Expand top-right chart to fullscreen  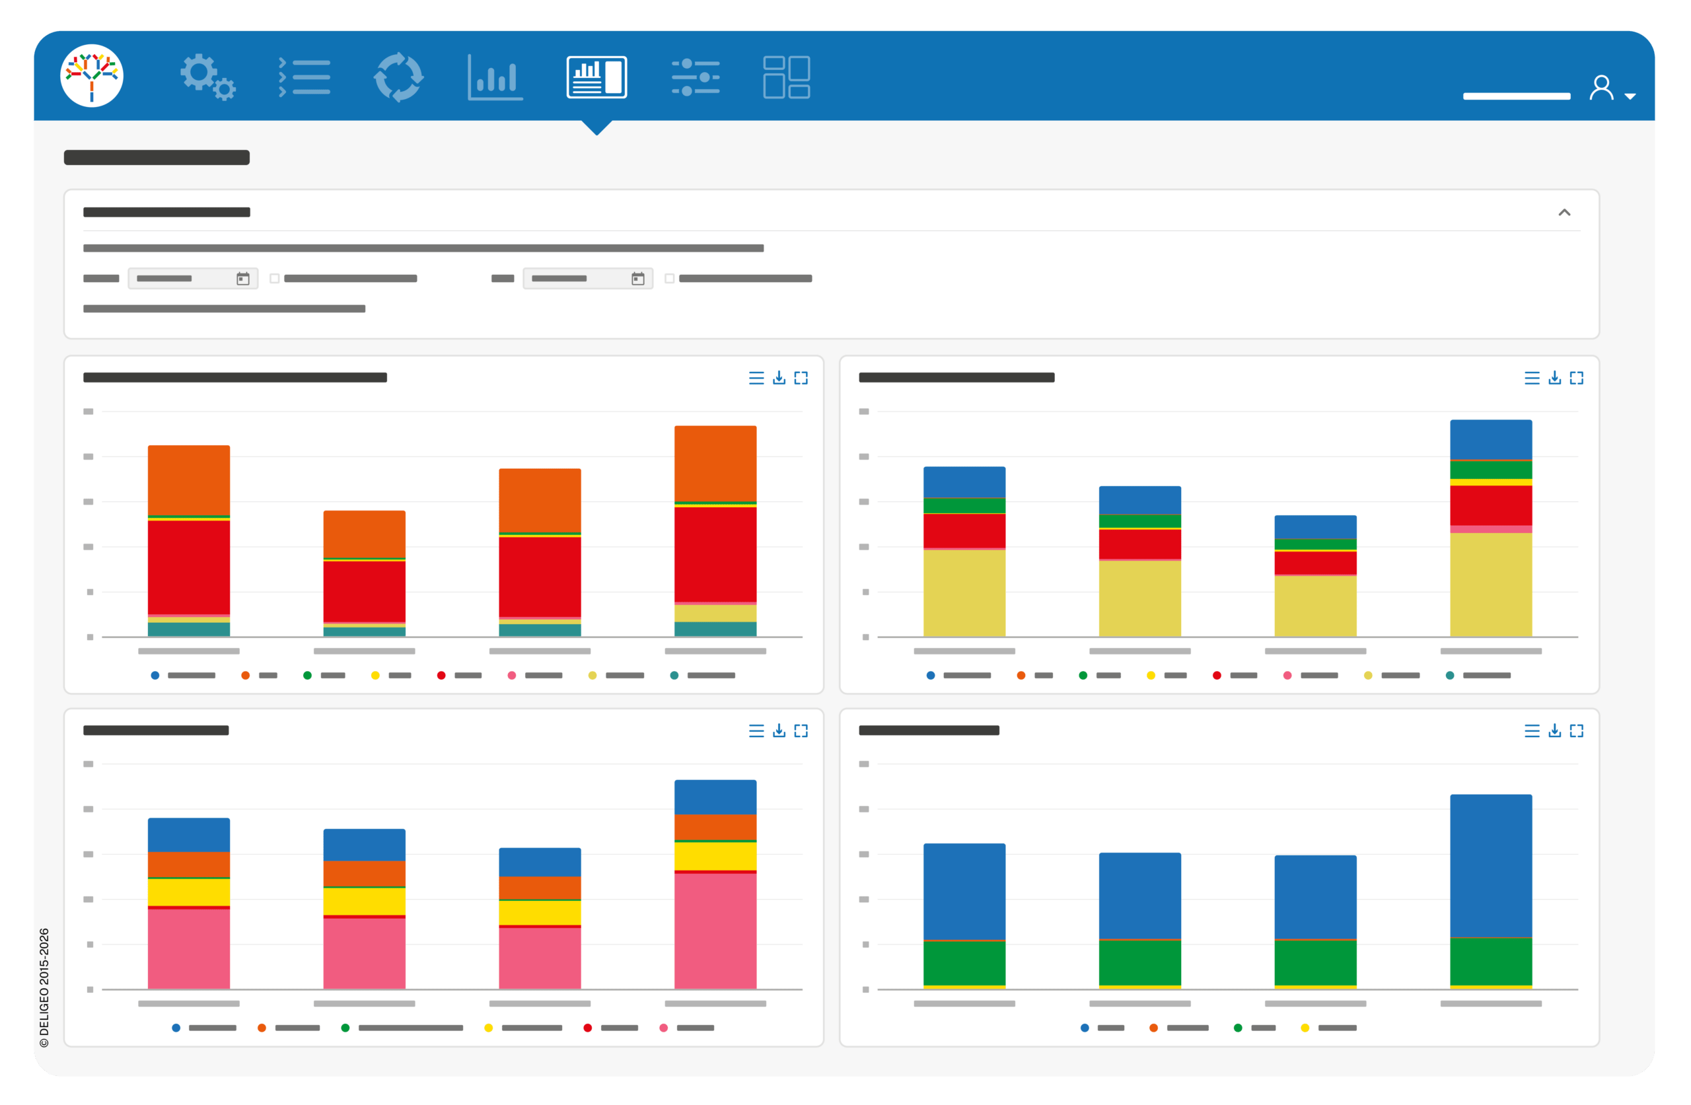pos(1577,378)
